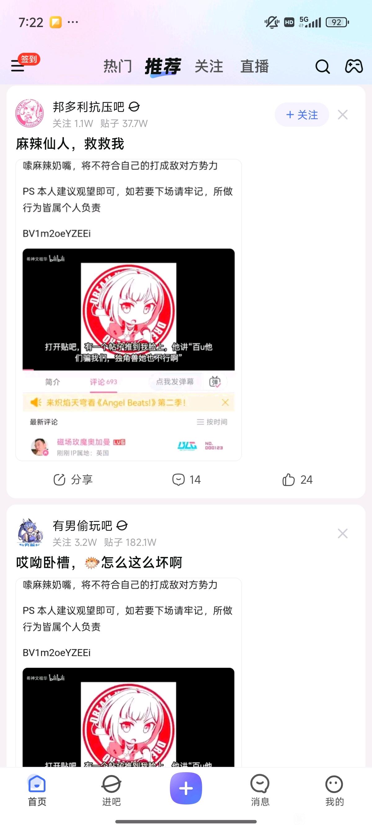
Task: Share the 麻辣仙人 post
Action: [73, 479]
